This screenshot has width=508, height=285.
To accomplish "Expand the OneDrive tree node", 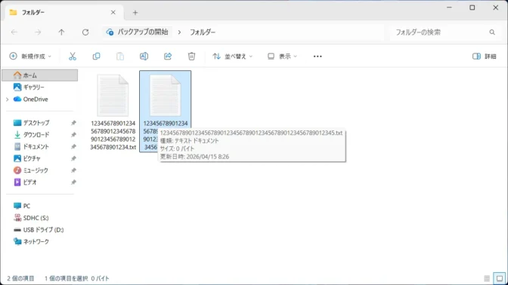I will [7, 100].
